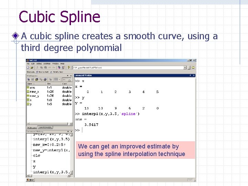Click the Copy icon in the MATLAB toolbar

point(41,68)
